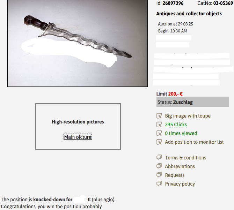View the Abbreviations page
234x210 pixels.
pos(180,166)
